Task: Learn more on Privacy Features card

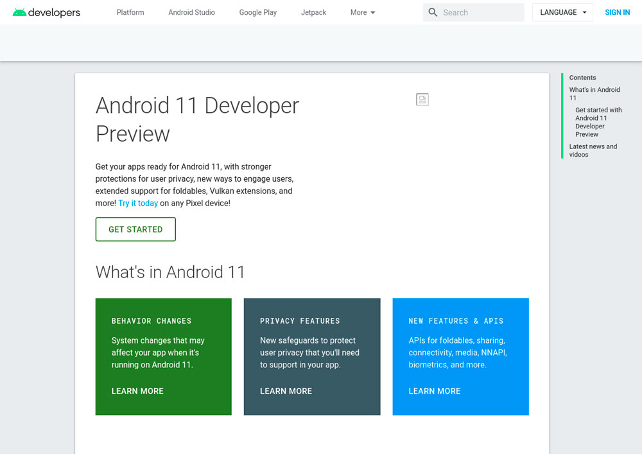Action: pos(286,391)
